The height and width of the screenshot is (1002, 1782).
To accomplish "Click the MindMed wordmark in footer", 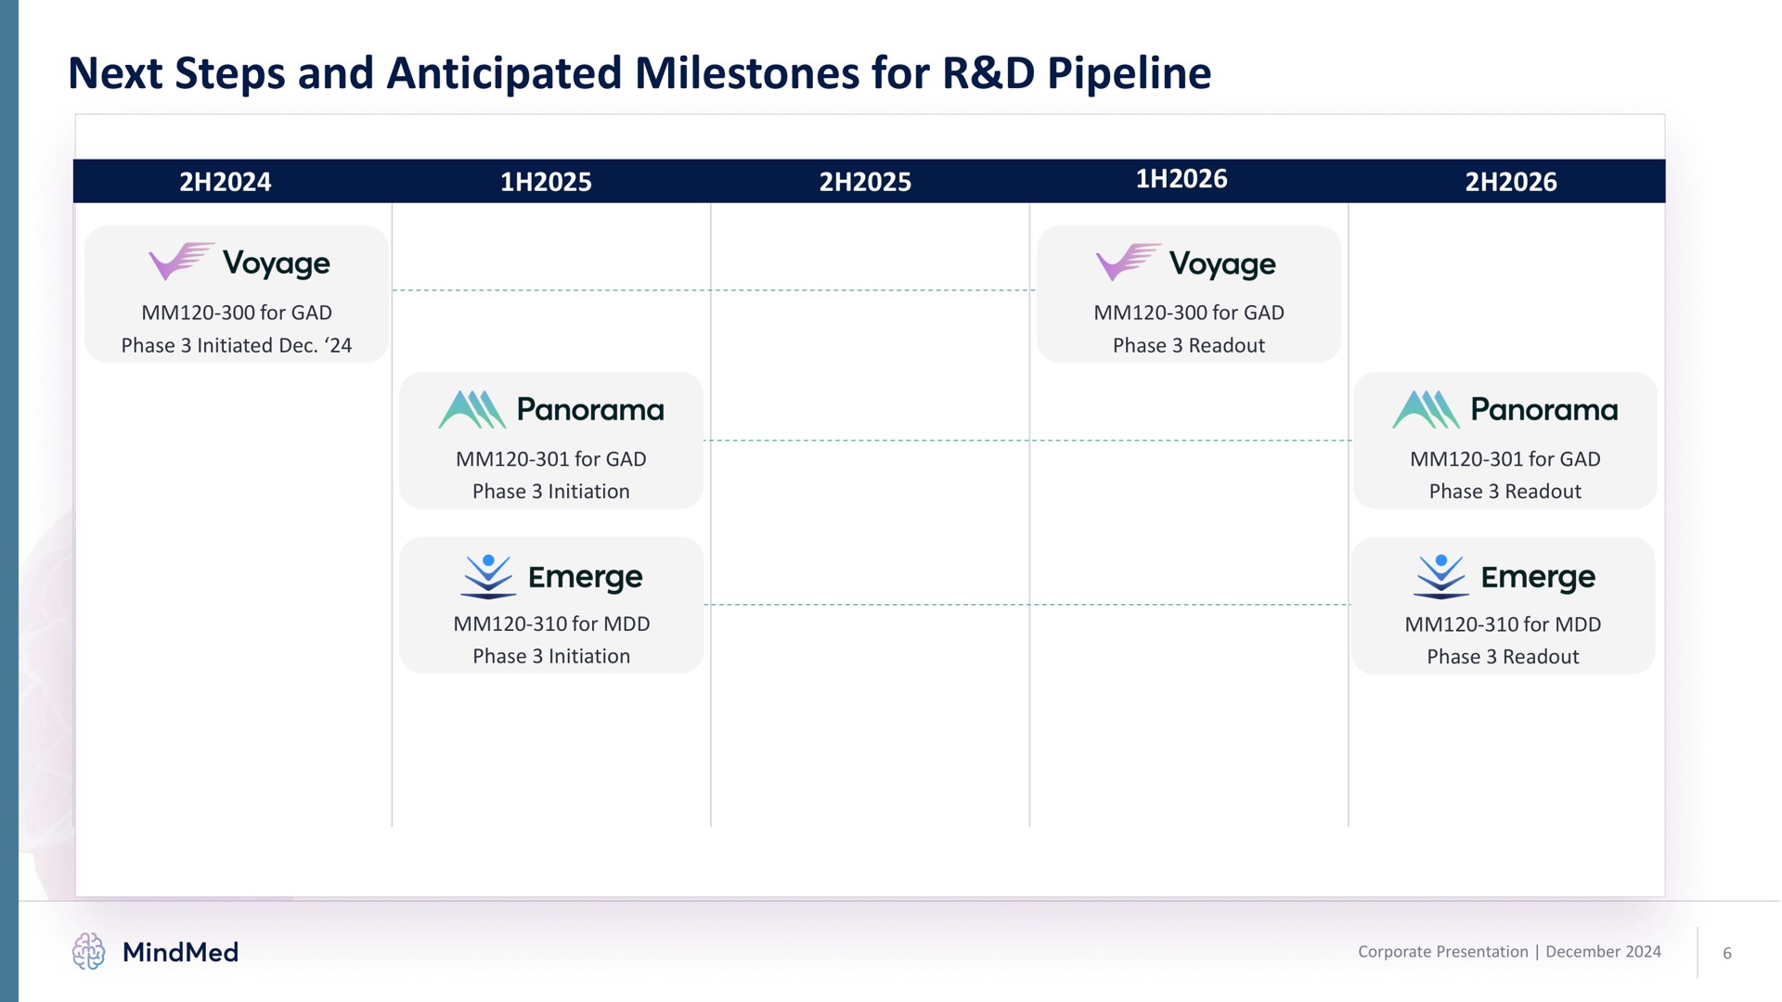I will 180,952.
